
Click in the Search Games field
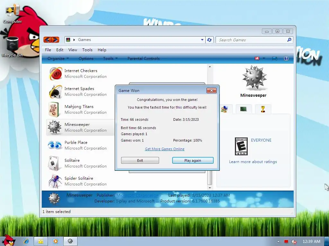point(252,40)
